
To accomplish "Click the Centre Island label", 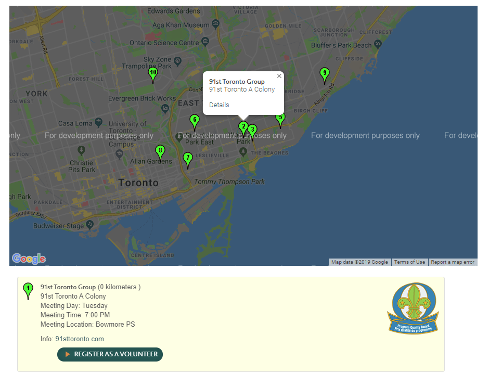I will [x=152, y=255].
